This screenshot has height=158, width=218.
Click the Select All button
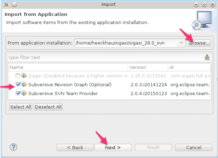pyautogui.click(x=21, y=107)
